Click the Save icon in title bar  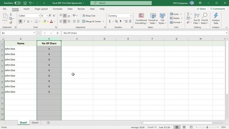pos(25,3)
